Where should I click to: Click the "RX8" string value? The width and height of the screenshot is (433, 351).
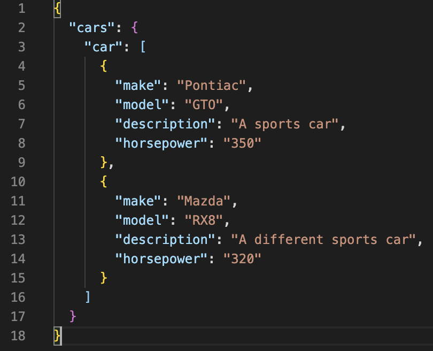[x=204, y=220]
